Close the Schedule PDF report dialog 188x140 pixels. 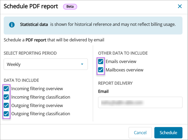(x=180, y=6)
